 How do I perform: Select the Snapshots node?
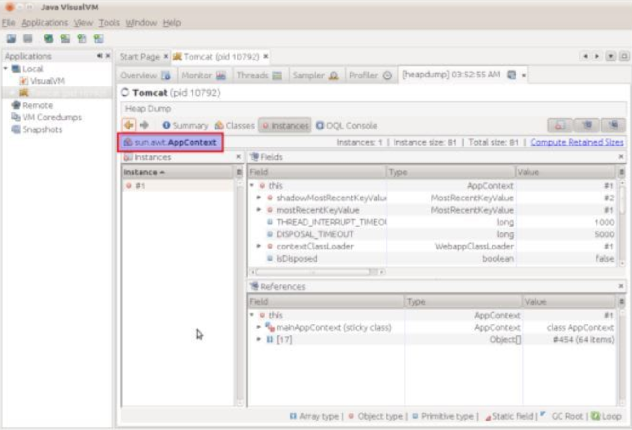(x=37, y=129)
